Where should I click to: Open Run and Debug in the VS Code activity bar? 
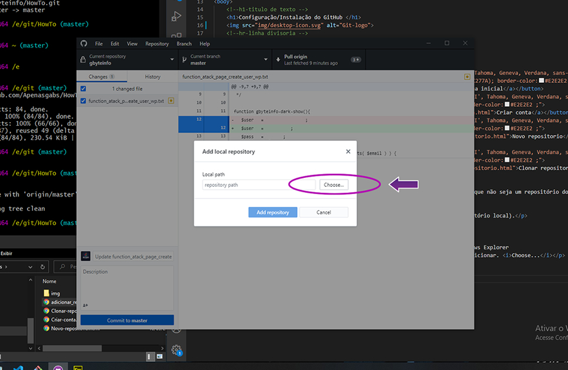pos(176,16)
